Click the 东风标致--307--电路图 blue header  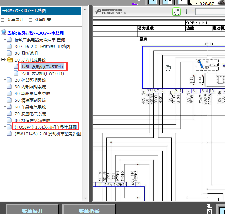(x=41, y=10)
